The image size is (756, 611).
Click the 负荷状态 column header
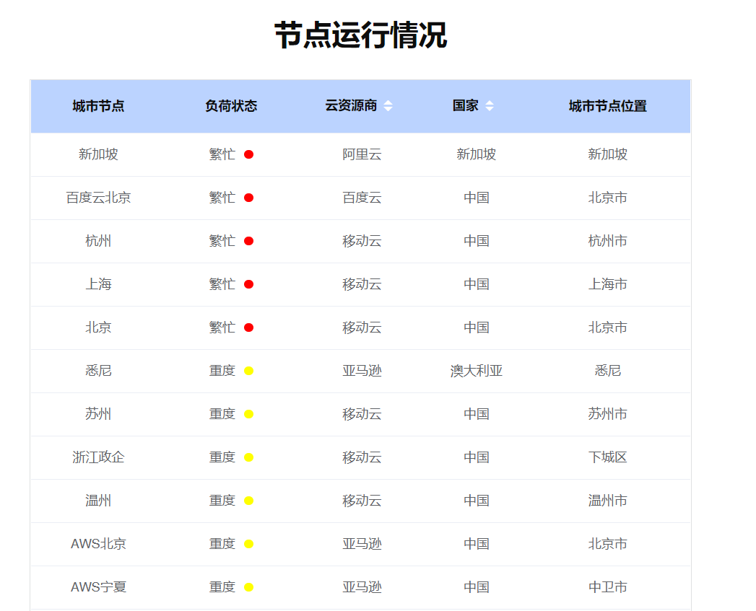coord(231,106)
